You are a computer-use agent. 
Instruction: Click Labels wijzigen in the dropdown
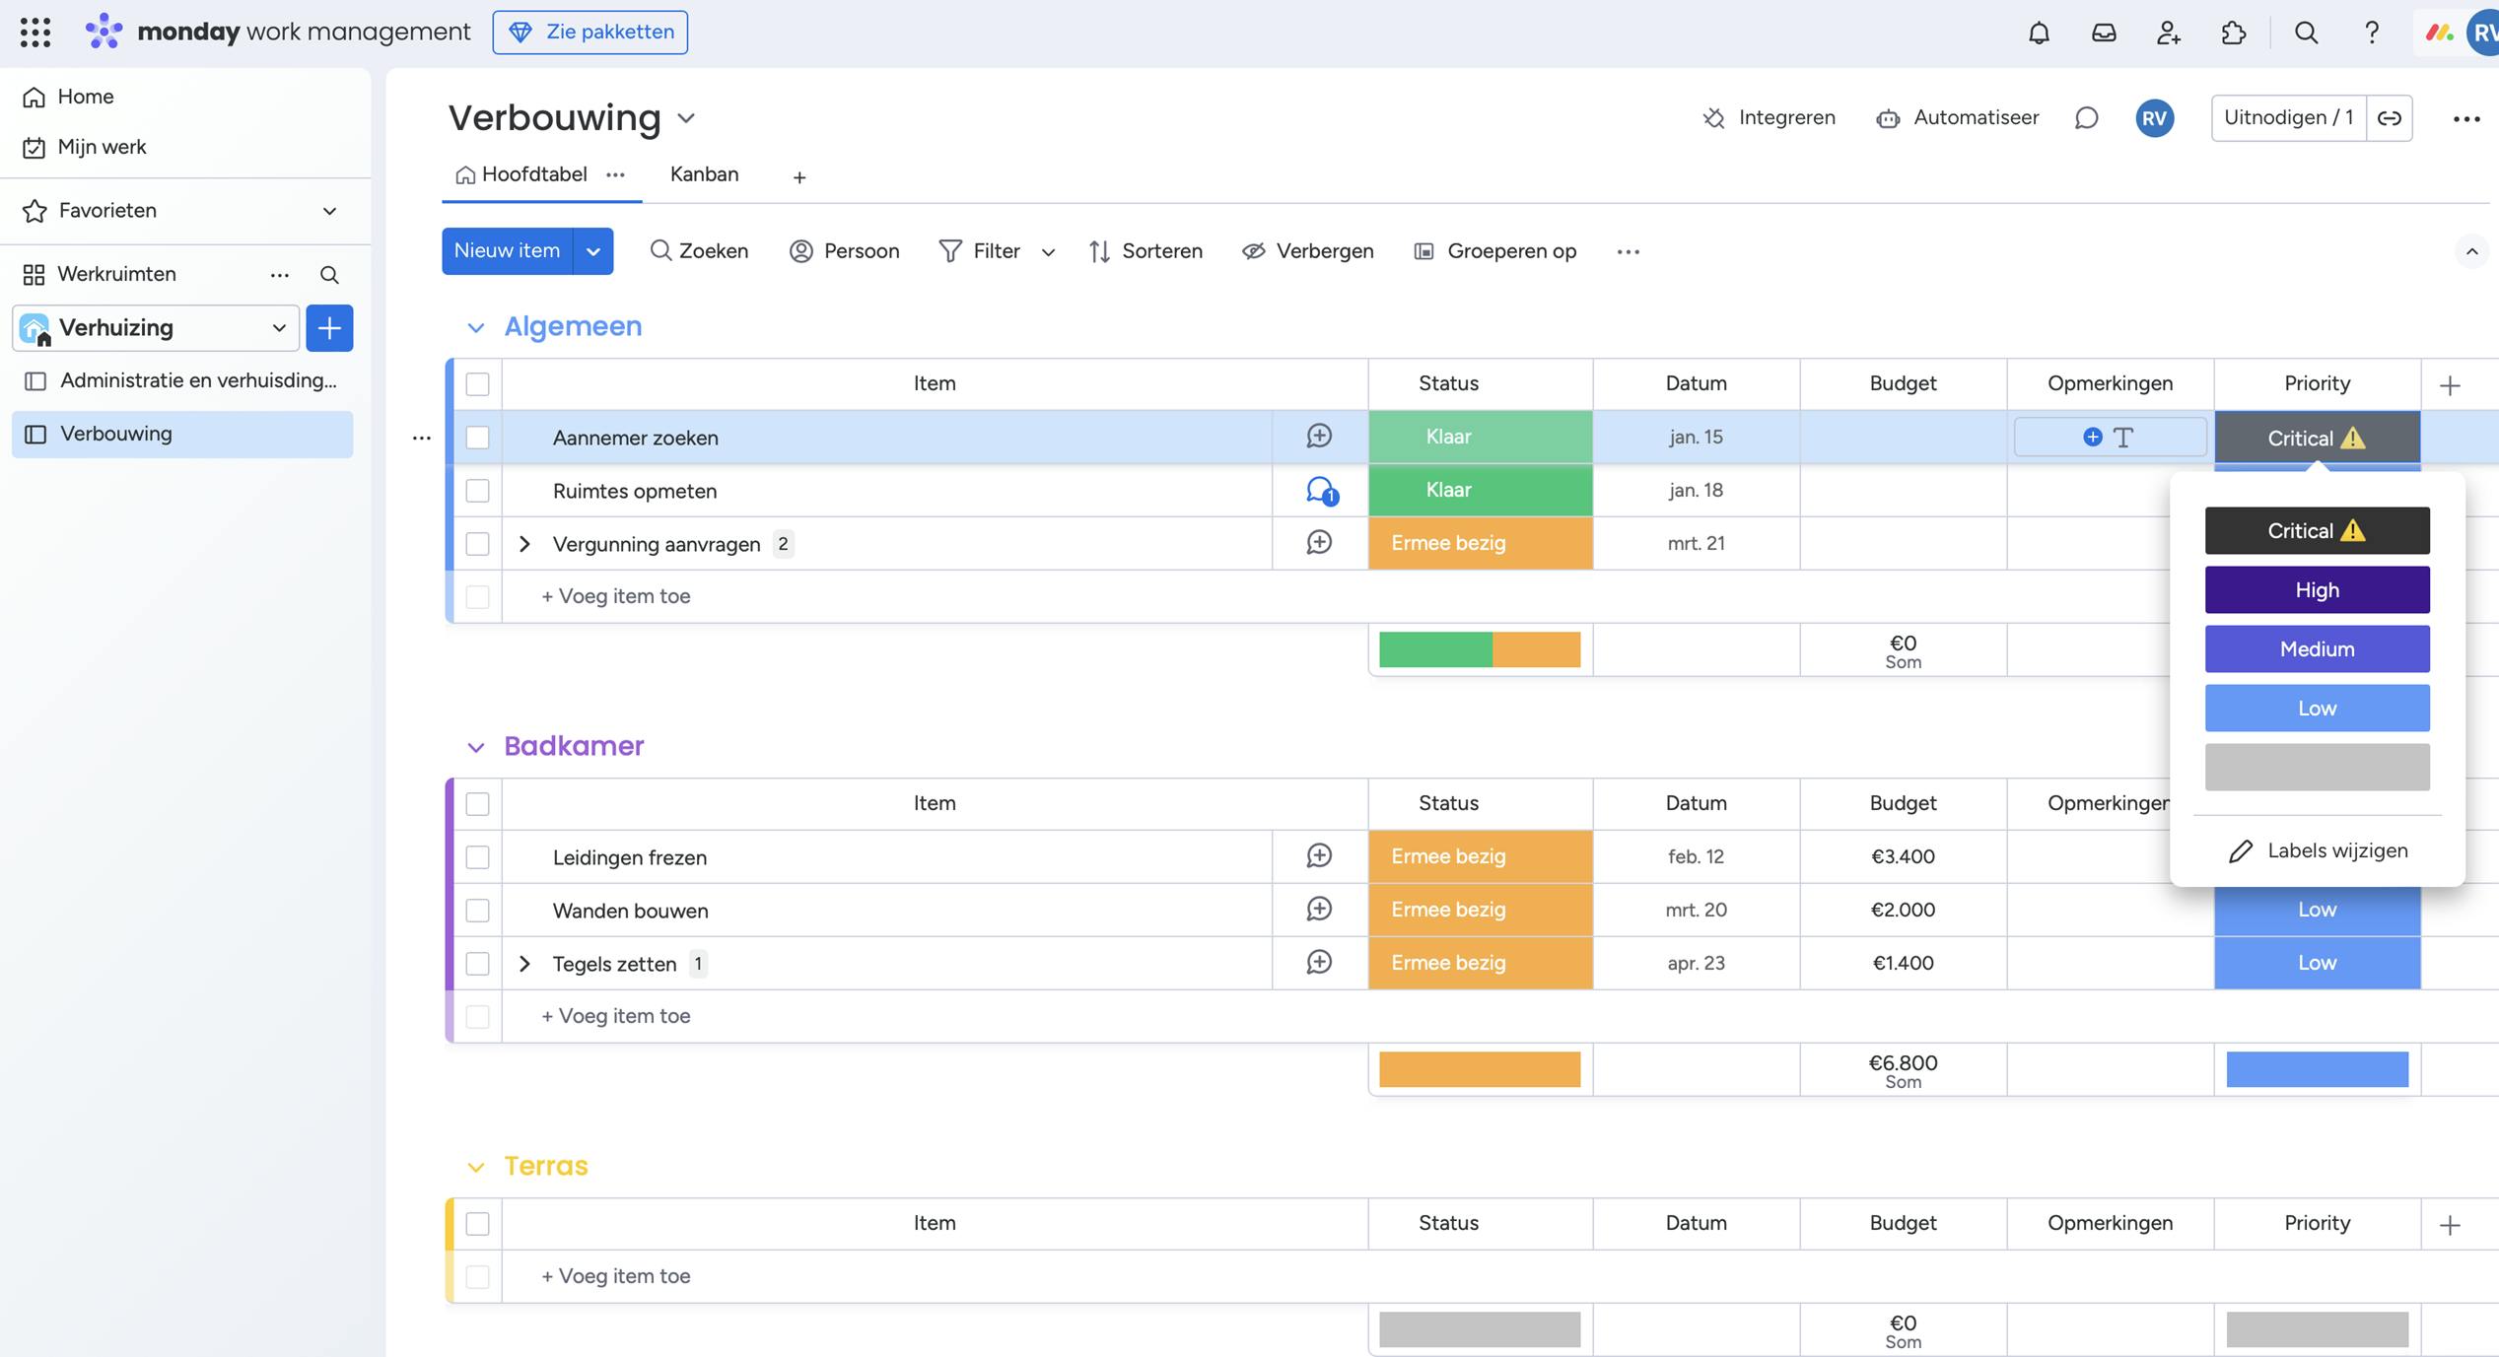pyautogui.click(x=2318, y=850)
